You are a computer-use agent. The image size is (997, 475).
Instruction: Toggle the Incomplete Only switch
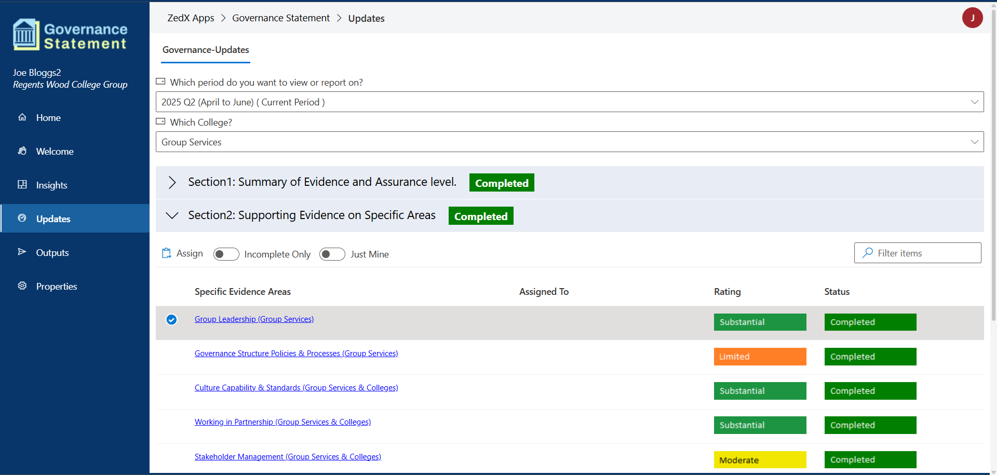(226, 254)
